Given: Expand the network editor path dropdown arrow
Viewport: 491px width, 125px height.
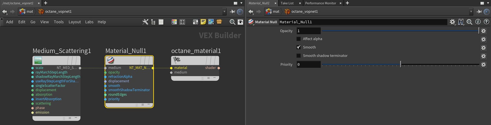Looking at the screenshot, I should click(224, 12).
